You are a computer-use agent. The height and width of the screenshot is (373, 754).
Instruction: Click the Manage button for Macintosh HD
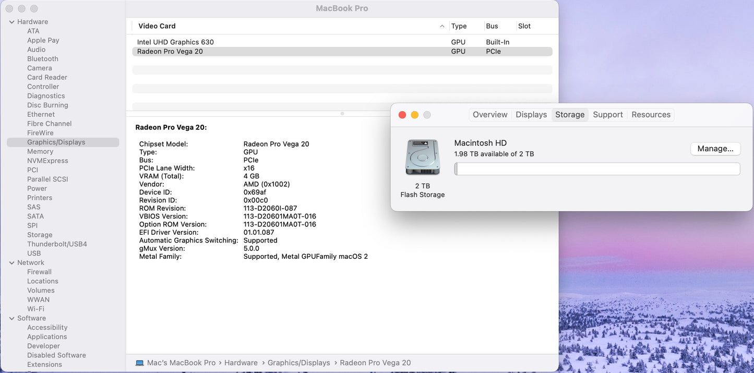(x=715, y=148)
